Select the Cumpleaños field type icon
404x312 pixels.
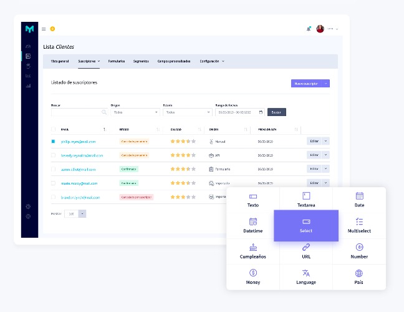(253, 247)
